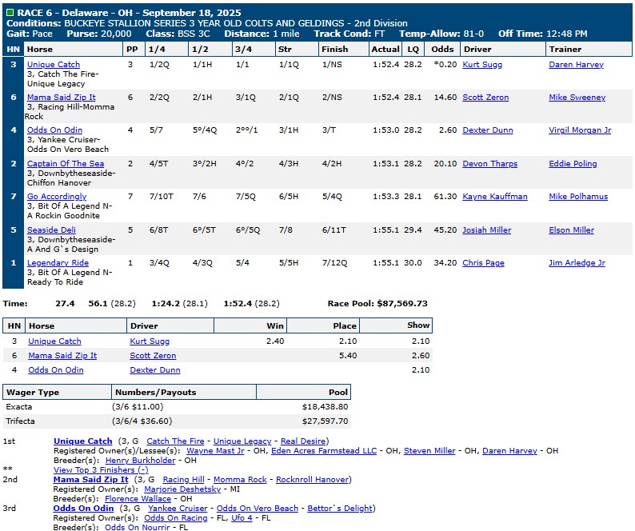Click owner Eden Acres Farmstead LLC
Viewport: 635px width, 531px height.
click(324, 451)
